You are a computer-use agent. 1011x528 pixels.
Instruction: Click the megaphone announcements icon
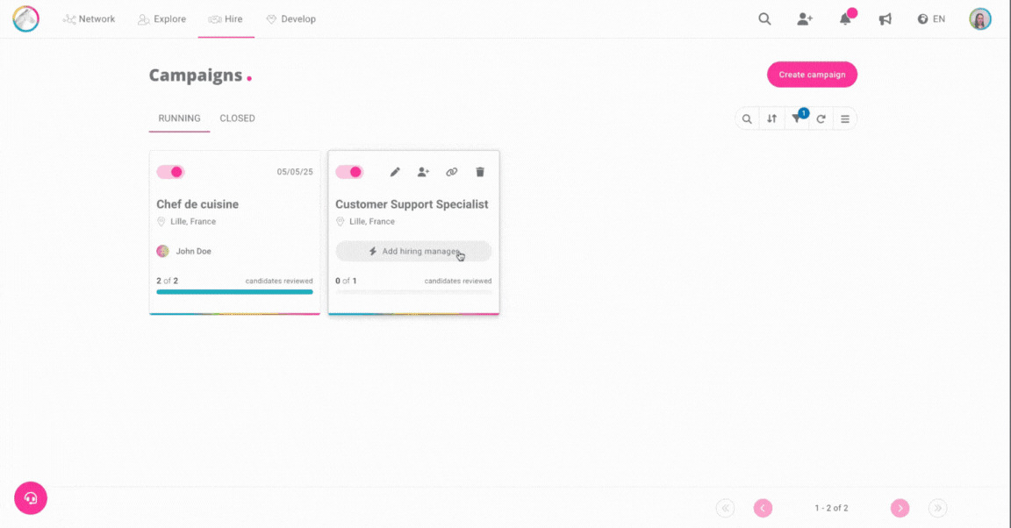coord(885,19)
